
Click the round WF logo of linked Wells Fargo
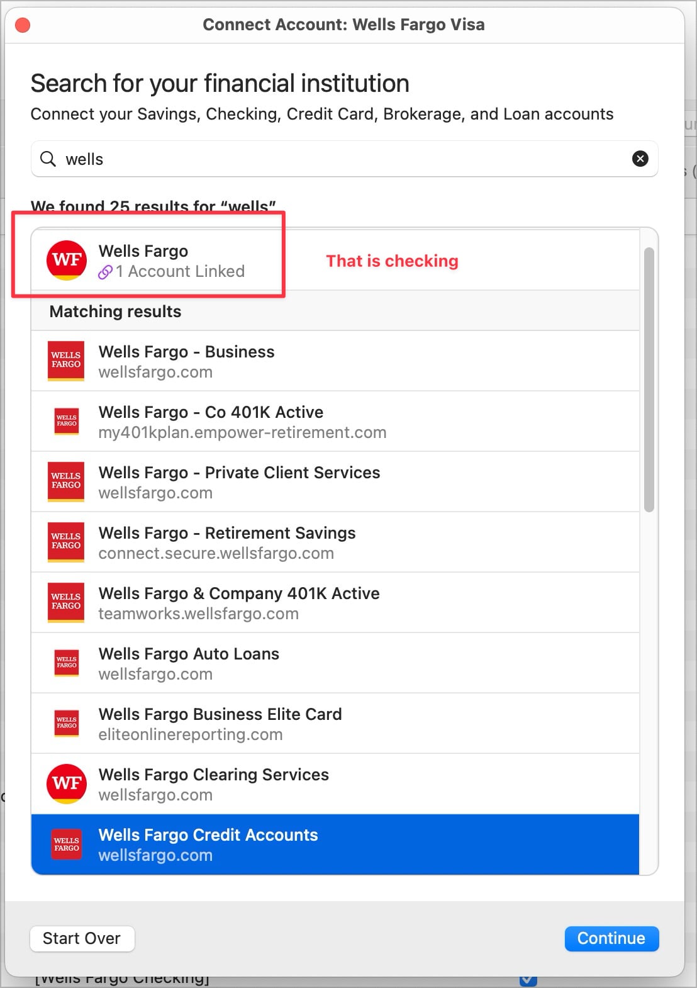point(67,261)
